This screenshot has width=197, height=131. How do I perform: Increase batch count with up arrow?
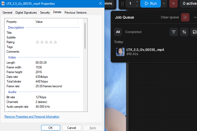tap(137, 2)
